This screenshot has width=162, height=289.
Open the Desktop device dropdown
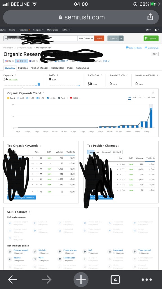point(61,61)
